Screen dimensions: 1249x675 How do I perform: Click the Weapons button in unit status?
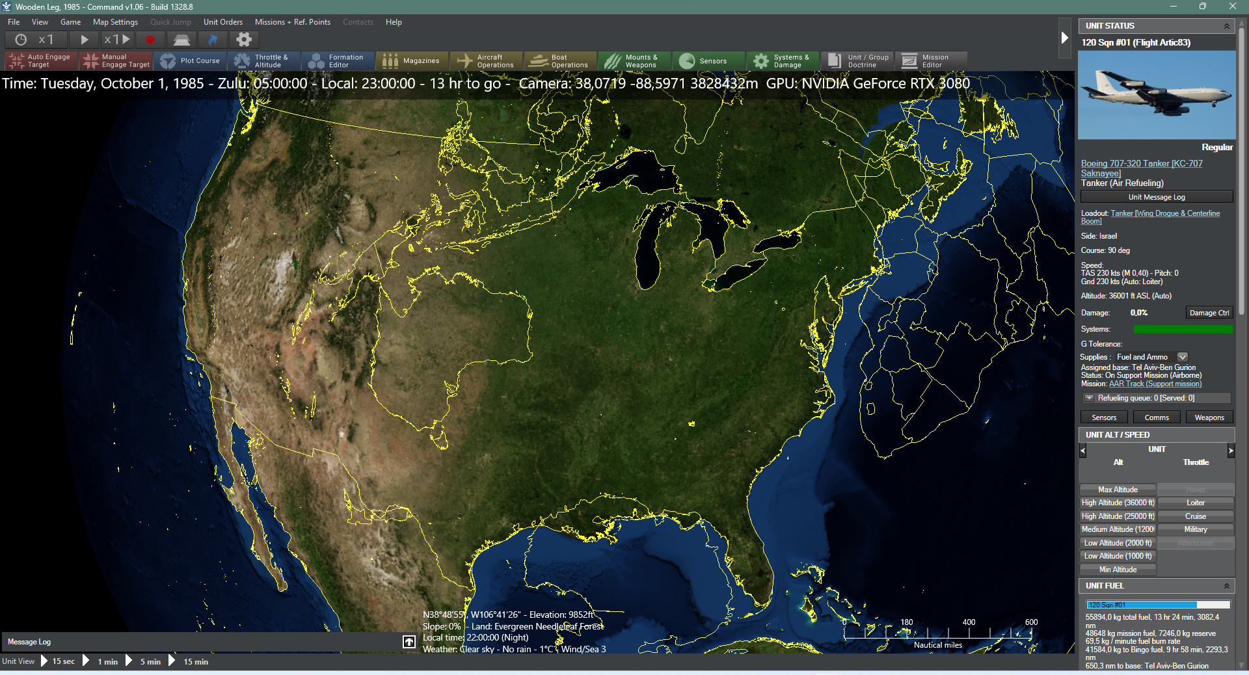(1209, 417)
